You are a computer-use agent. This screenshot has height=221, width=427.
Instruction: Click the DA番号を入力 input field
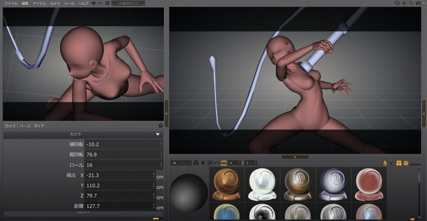[x=128, y=3]
